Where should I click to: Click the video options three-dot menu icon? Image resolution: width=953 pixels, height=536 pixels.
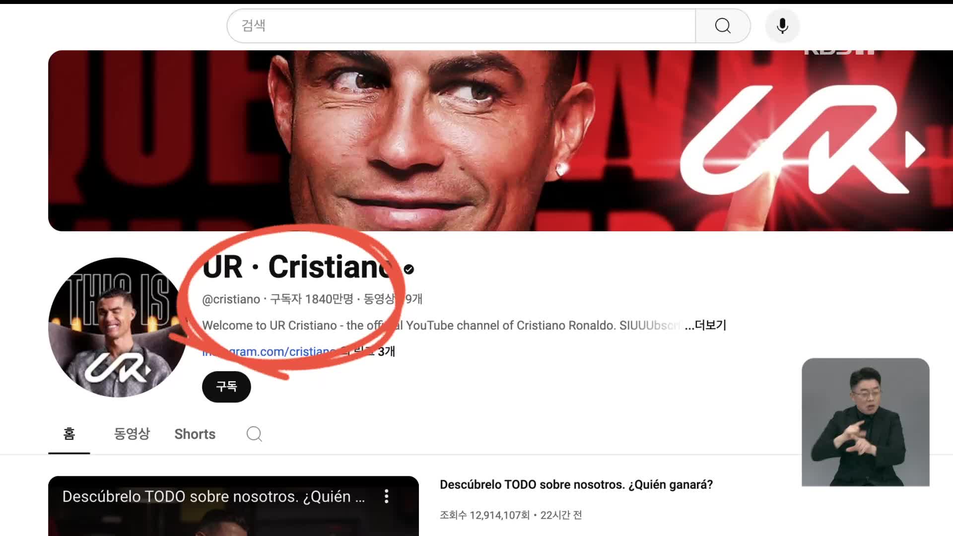pyautogui.click(x=386, y=496)
